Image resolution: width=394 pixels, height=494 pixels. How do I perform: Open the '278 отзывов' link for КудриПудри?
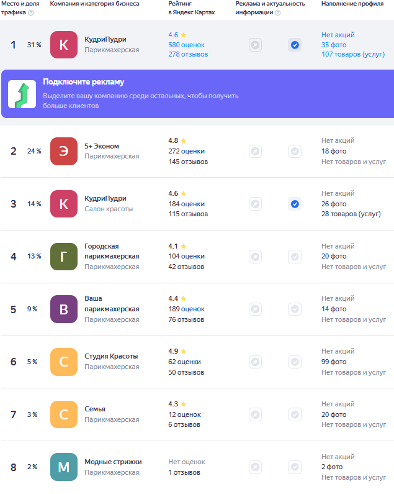click(x=188, y=54)
